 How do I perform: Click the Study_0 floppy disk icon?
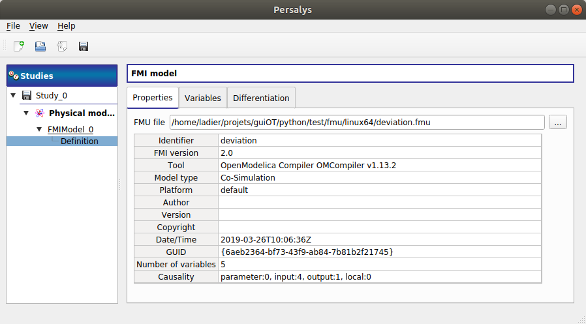click(x=27, y=95)
